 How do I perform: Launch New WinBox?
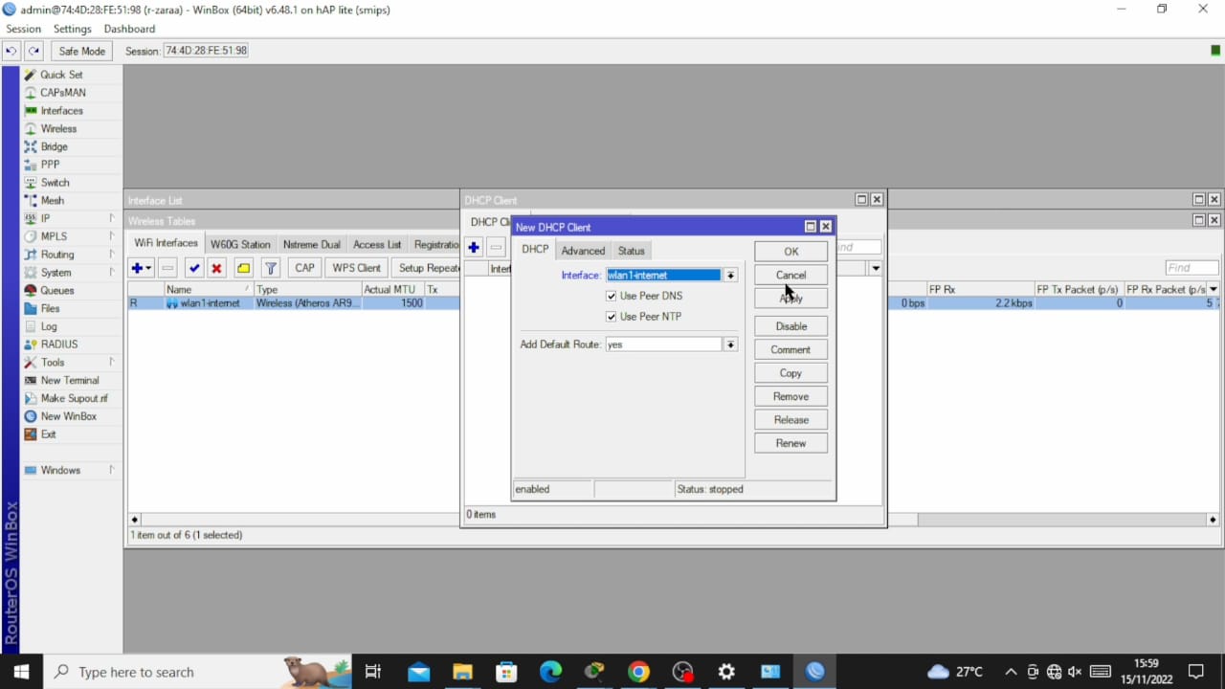68,416
